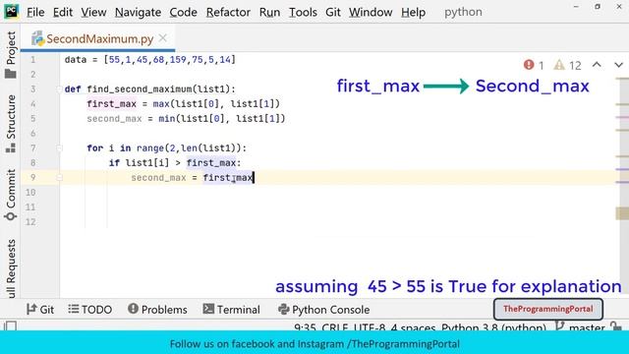Open the Project tool window

click(x=11, y=54)
